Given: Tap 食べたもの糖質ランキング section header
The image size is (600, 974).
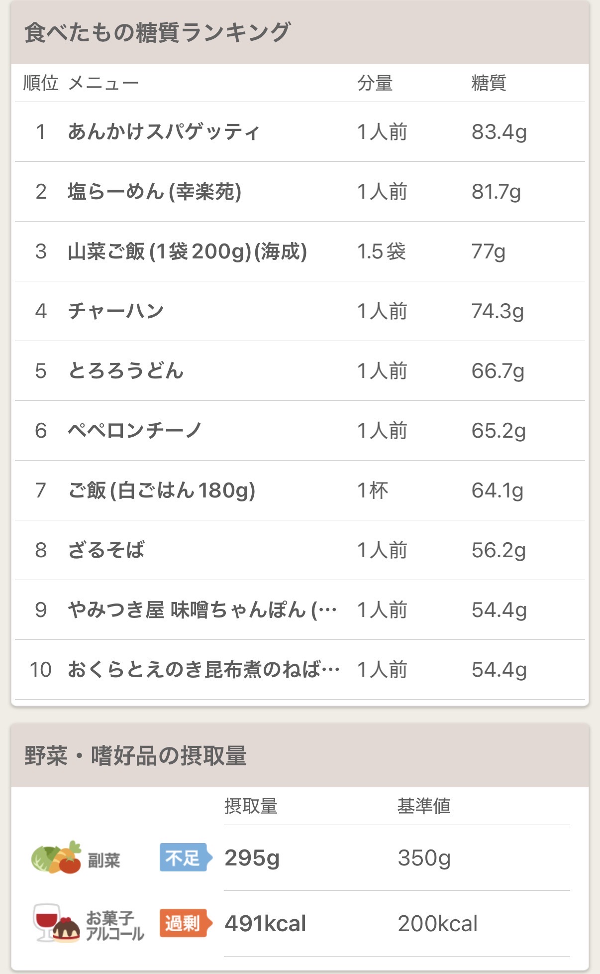Looking at the screenshot, I should pyautogui.click(x=157, y=33).
